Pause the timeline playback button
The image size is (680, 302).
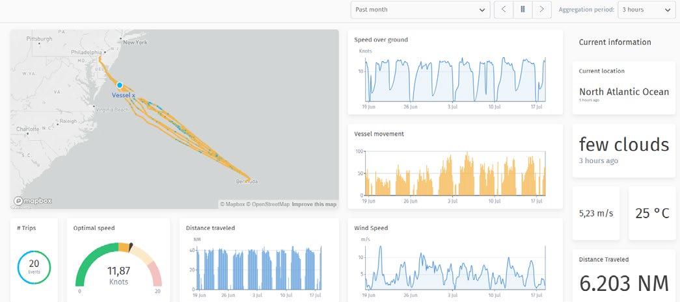tap(523, 10)
